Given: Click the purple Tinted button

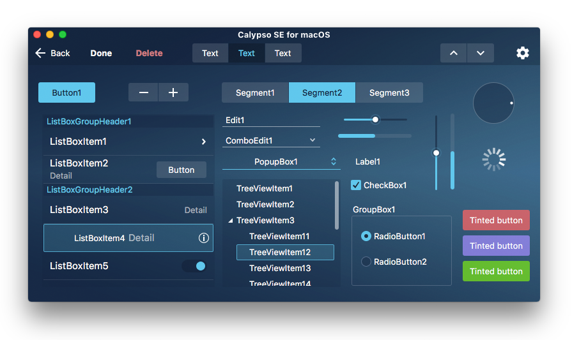Looking at the screenshot, I should tap(496, 246).
